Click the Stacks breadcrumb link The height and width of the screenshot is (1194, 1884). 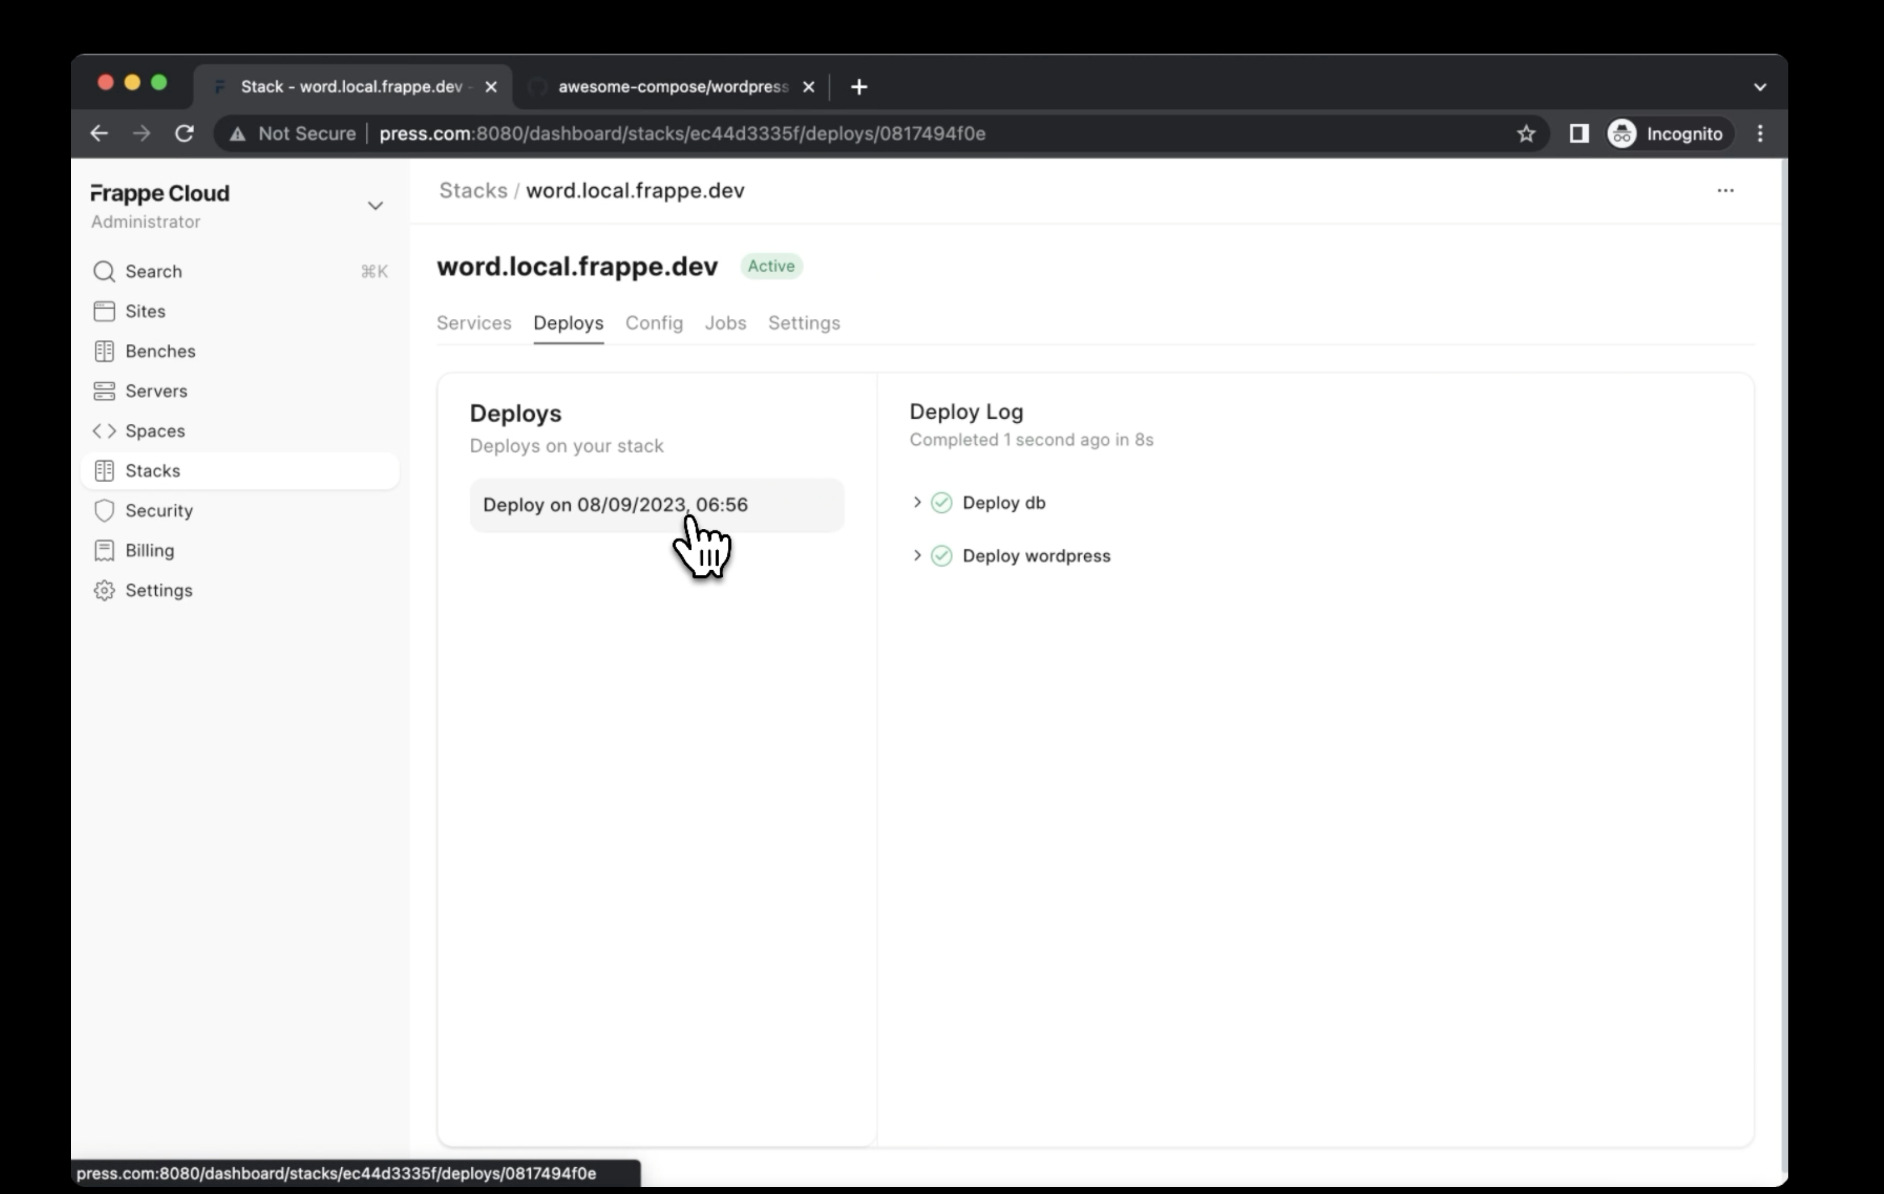tap(474, 191)
